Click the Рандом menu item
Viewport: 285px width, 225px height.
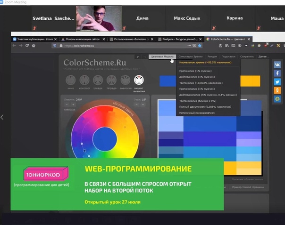[x=212, y=56]
